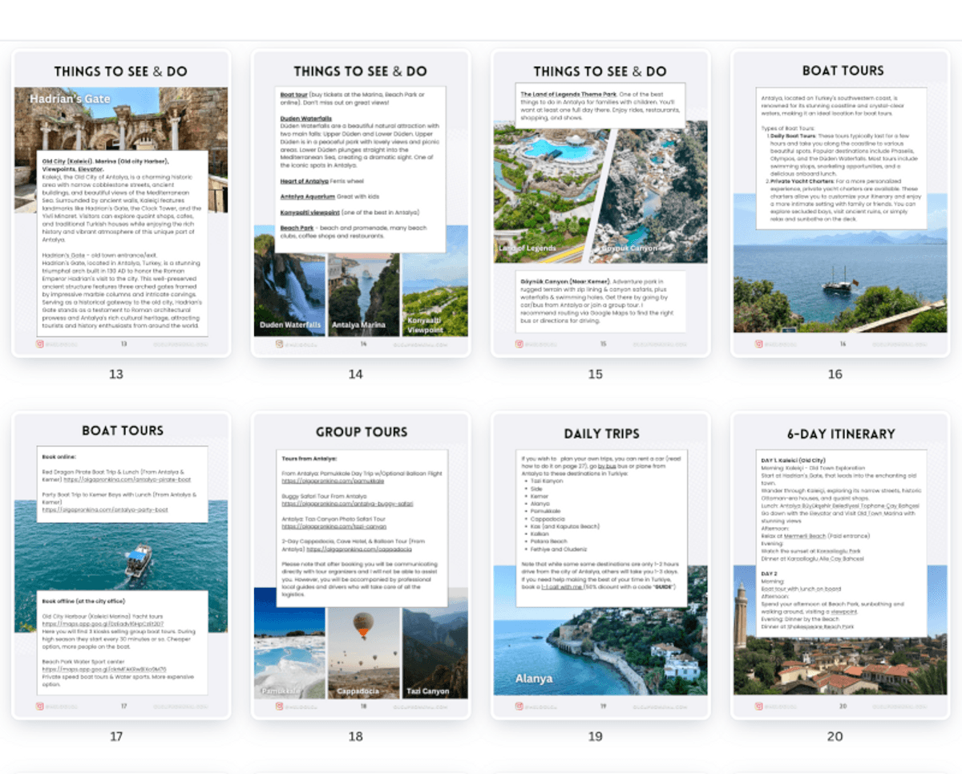The height and width of the screenshot is (774, 962).
Task: Click the page number 19 label
Action: coord(595,736)
